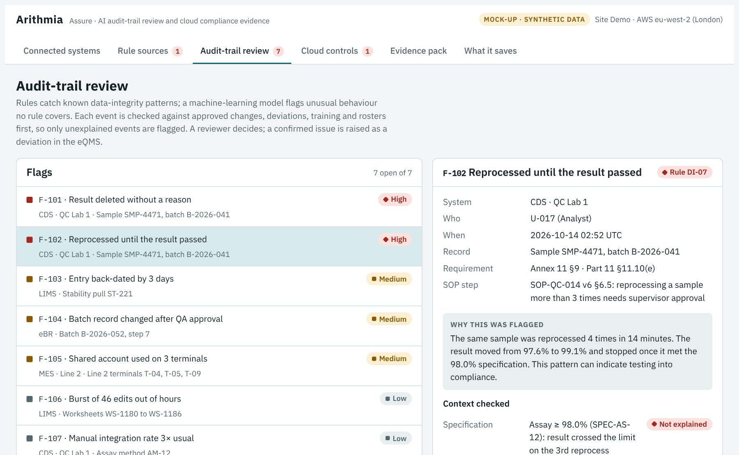Screen dimensions: 739x455
Task: Open the What it saves tab
Action: pos(490,51)
